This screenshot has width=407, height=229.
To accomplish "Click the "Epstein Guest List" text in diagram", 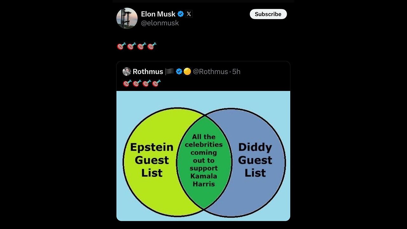I will coord(152,160).
